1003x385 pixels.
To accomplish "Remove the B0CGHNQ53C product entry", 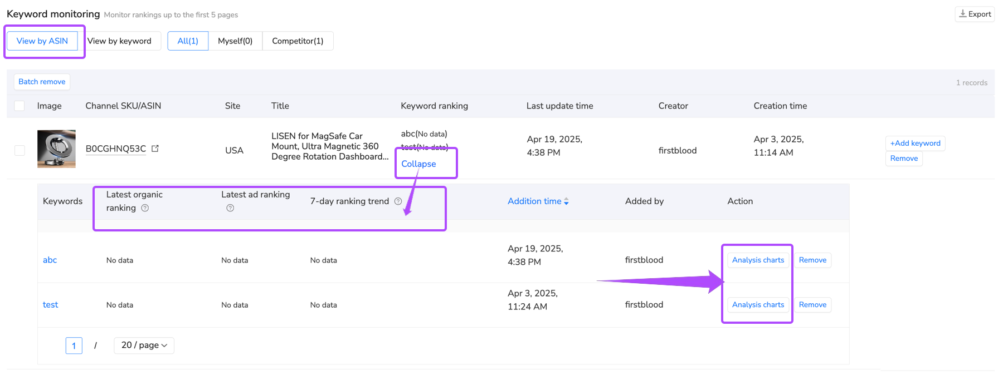I will click(x=904, y=159).
